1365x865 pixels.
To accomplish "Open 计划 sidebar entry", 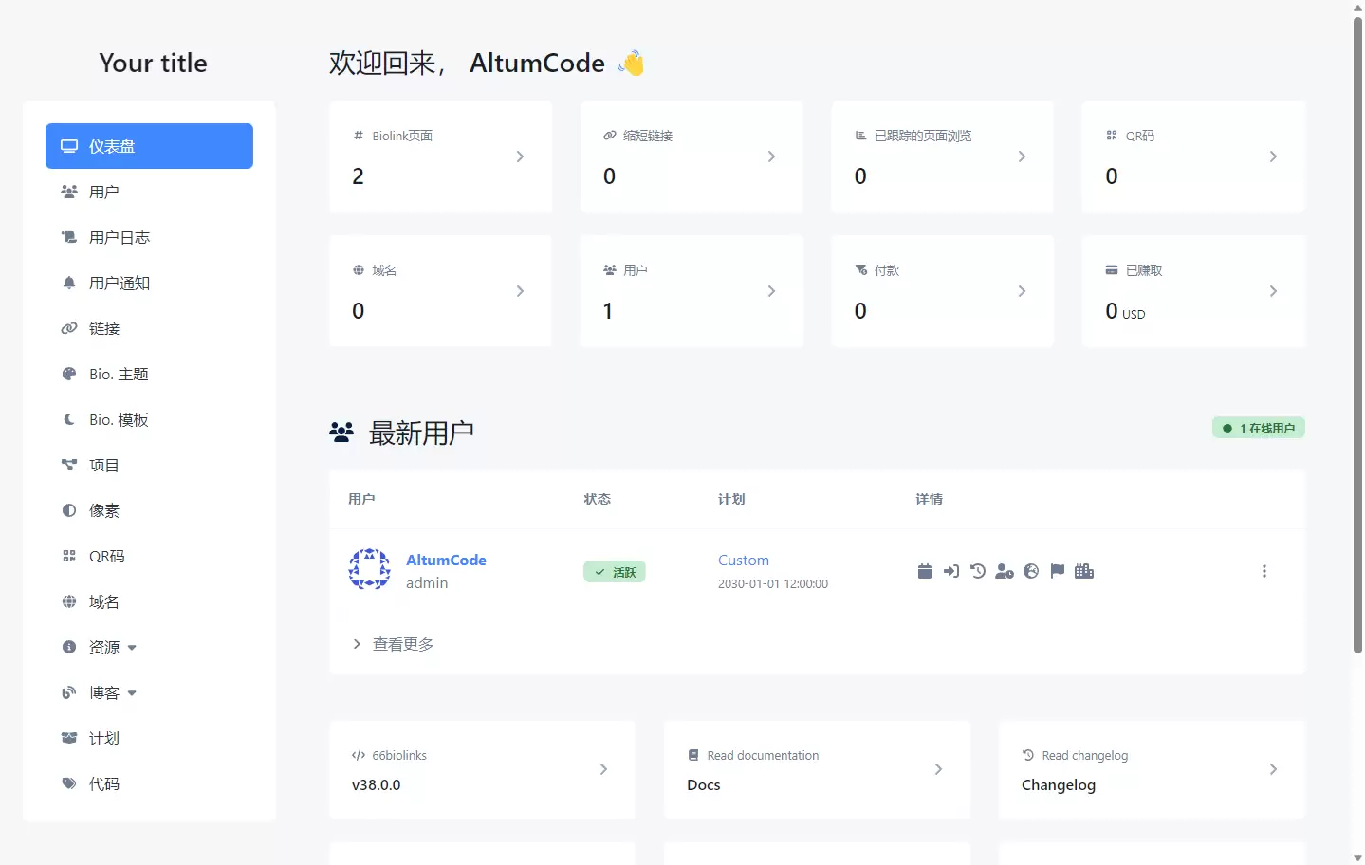I will coord(149,738).
